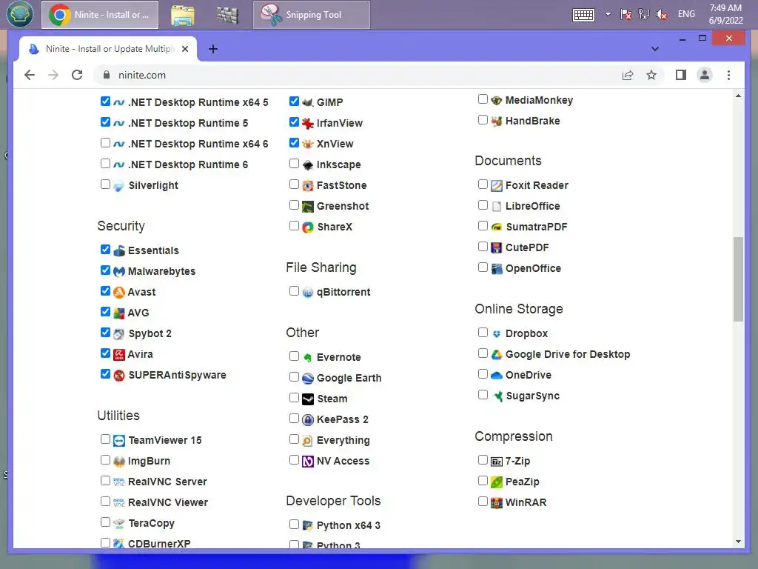758x569 pixels.
Task: Click the GIMP app icon
Action: coord(307,102)
